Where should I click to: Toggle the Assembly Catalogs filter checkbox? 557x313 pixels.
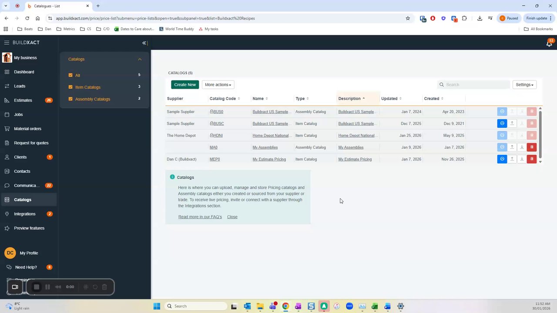[70, 99]
